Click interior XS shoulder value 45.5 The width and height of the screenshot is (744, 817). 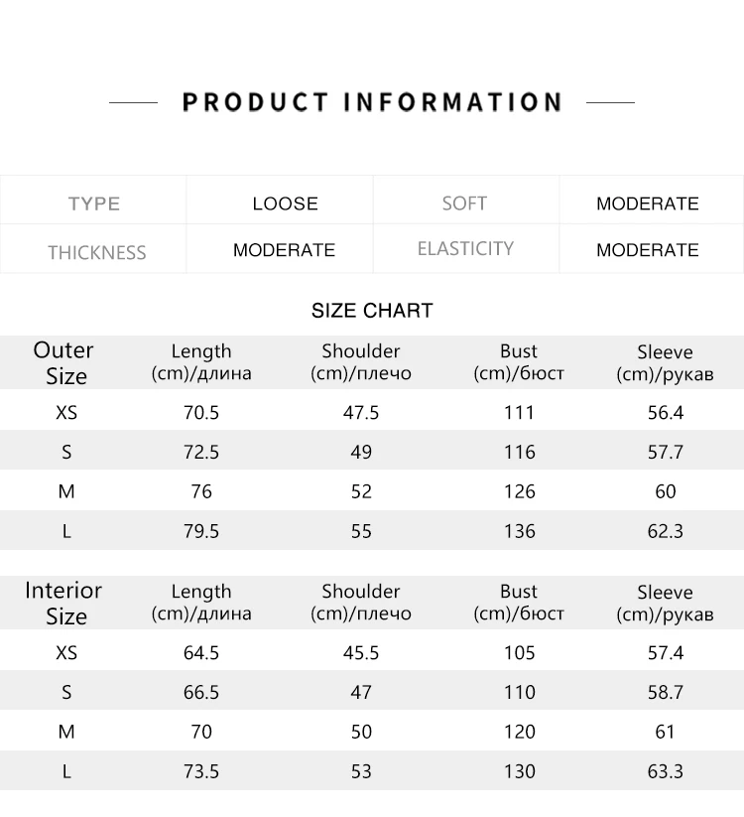click(361, 653)
